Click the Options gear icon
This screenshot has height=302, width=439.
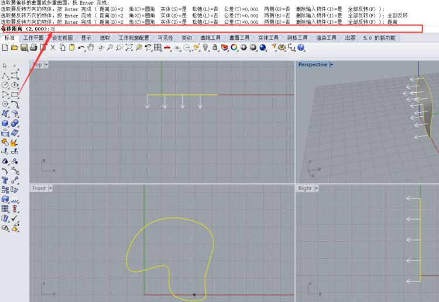pos(282,47)
